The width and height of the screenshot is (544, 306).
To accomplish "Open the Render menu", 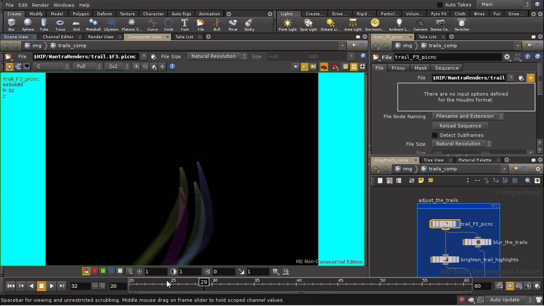I will pyautogui.click(x=40, y=5).
